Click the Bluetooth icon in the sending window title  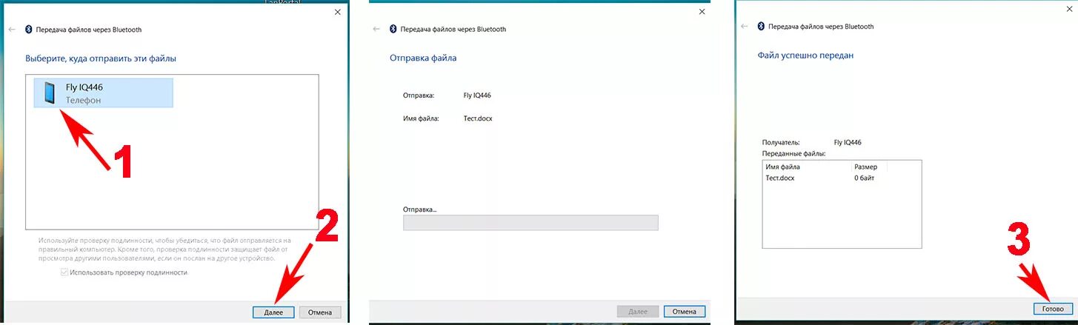coord(393,30)
